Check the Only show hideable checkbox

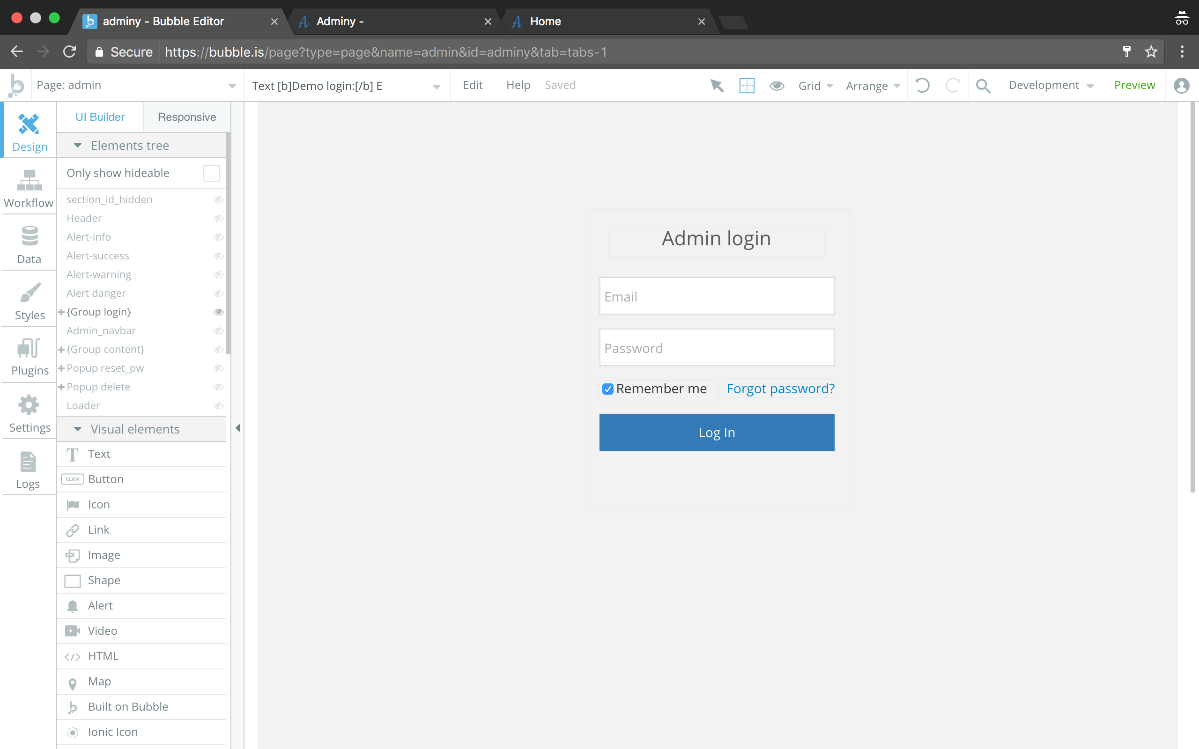[211, 173]
